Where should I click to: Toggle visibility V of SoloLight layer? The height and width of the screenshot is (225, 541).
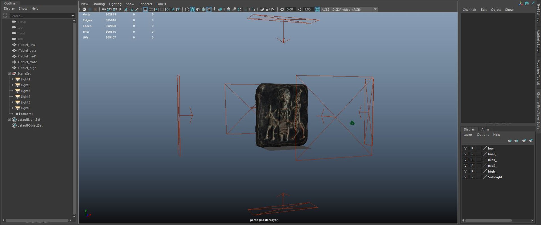pos(465,177)
